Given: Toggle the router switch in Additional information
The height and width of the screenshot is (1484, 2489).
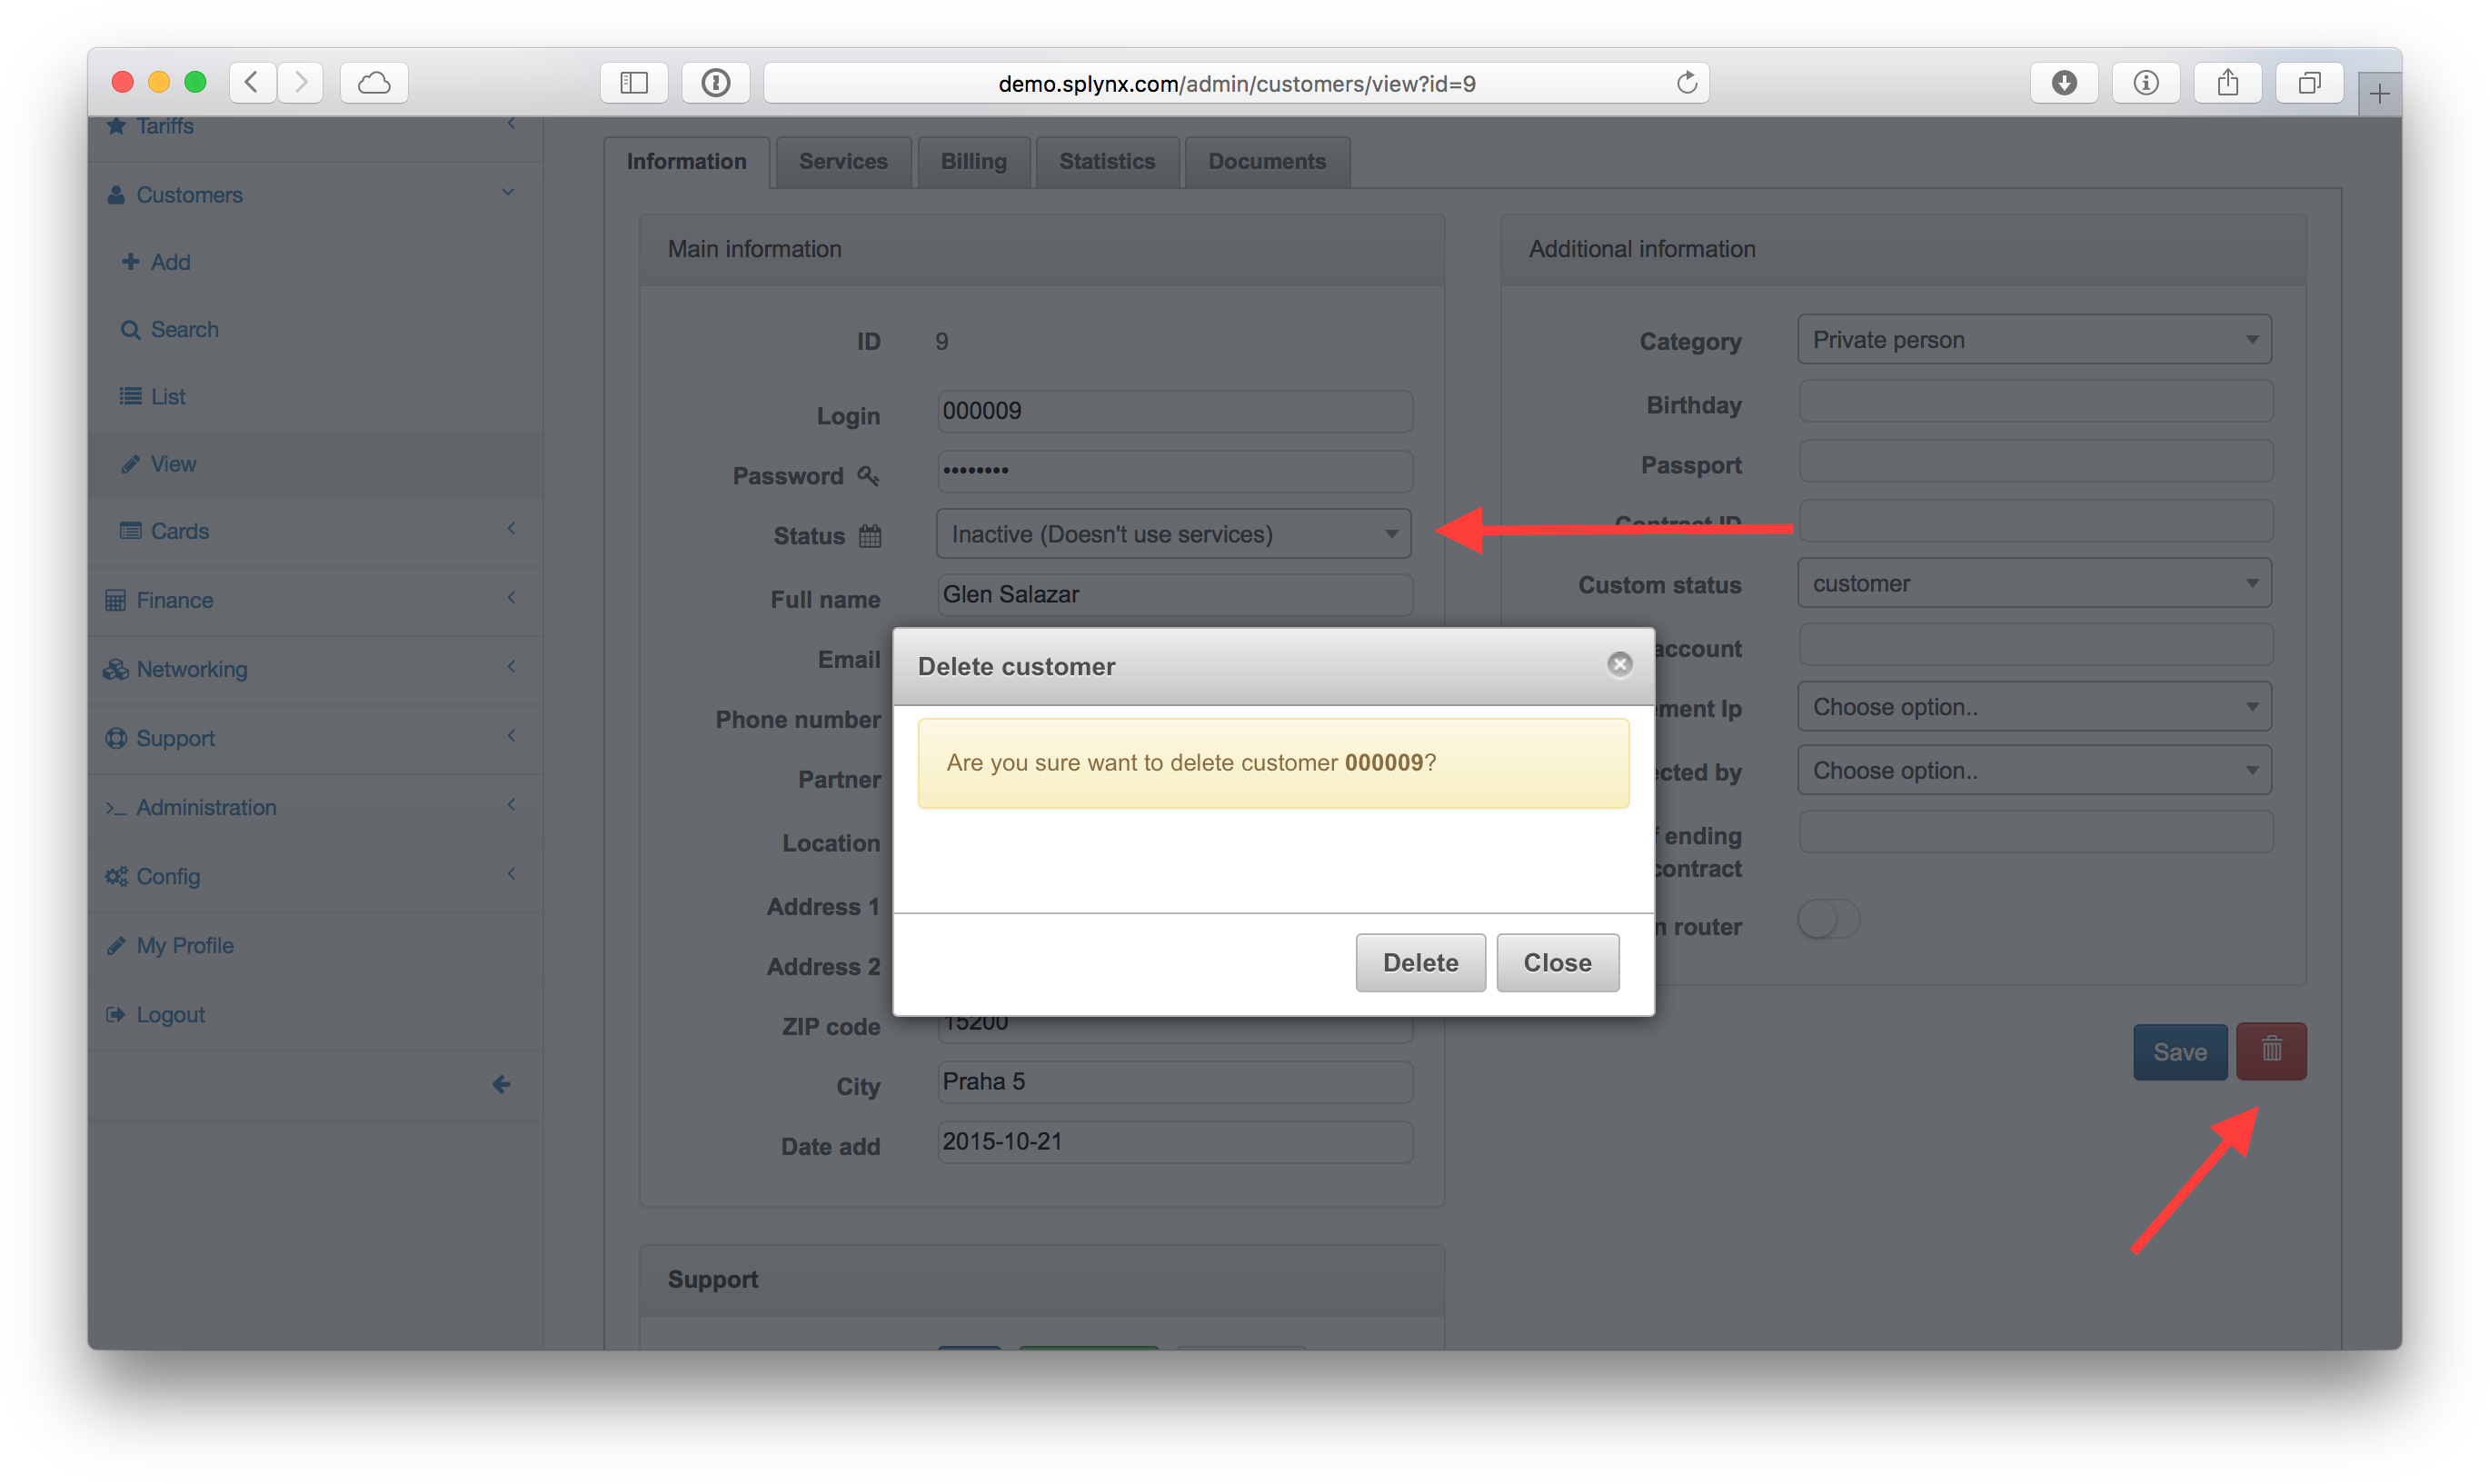Looking at the screenshot, I should 1828,919.
